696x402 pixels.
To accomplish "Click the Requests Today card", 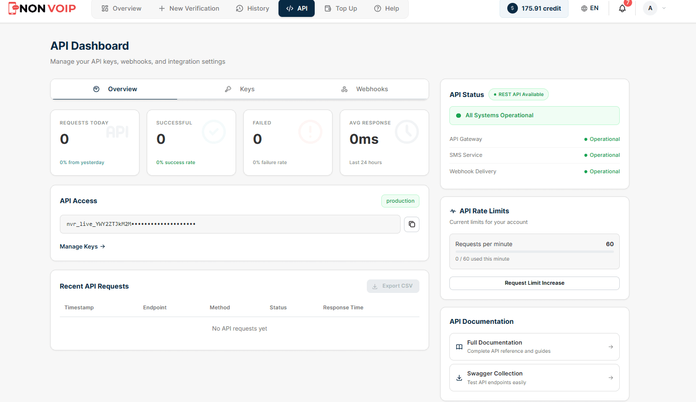I will (95, 142).
